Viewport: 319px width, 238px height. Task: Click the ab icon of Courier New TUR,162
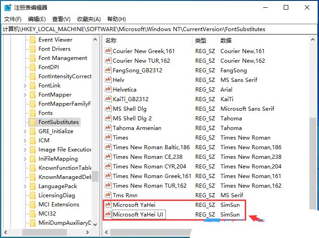coord(108,60)
